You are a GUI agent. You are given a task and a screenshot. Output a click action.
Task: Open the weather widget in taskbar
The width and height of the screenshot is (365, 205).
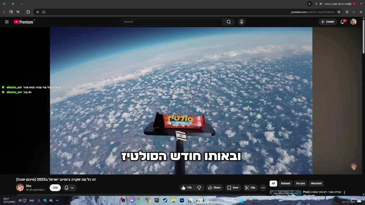351,200
